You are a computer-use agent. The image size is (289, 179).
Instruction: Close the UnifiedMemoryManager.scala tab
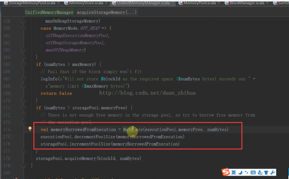click(173, 3)
